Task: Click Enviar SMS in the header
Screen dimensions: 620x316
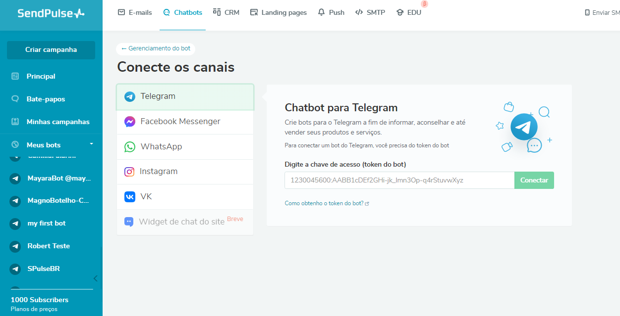Action: [x=602, y=13]
